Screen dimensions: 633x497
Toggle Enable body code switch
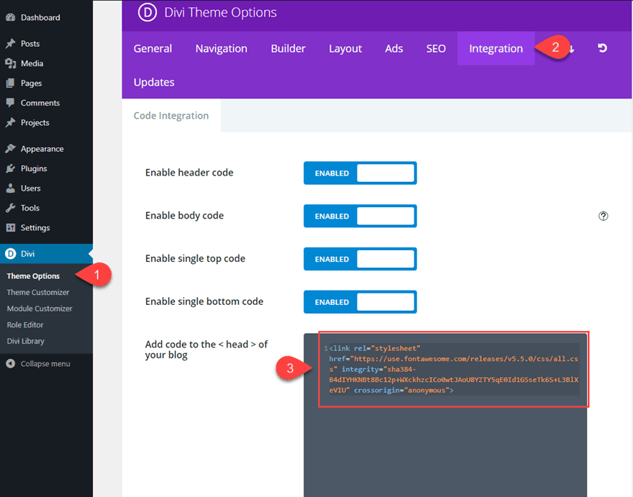[360, 216]
